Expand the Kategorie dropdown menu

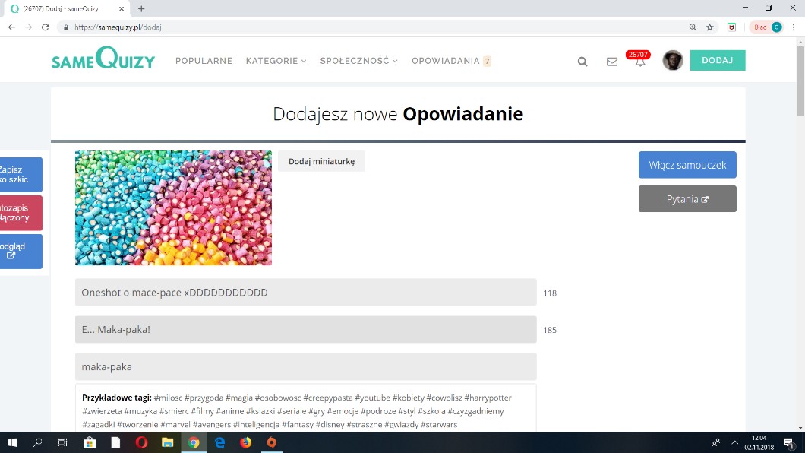coord(276,61)
